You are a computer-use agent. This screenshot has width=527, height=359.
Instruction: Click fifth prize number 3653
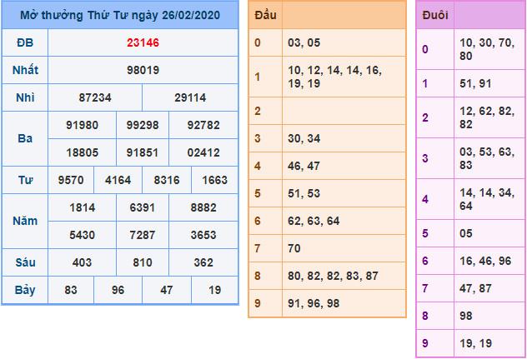point(203,235)
